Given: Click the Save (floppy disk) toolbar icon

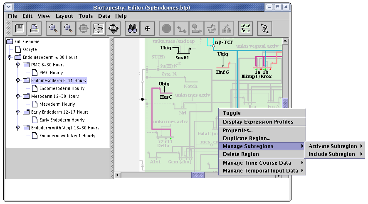Looking at the screenshot, I should (x=19, y=28).
